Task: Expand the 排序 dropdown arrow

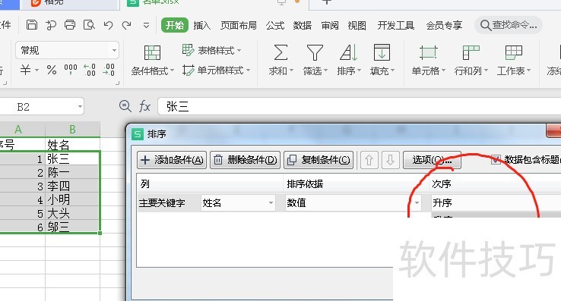Action: 360,71
